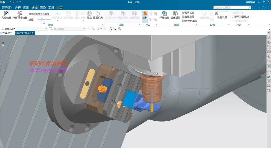Stop the simulation with 停止
Screen dimensions: 271x152
coord(89,15)
